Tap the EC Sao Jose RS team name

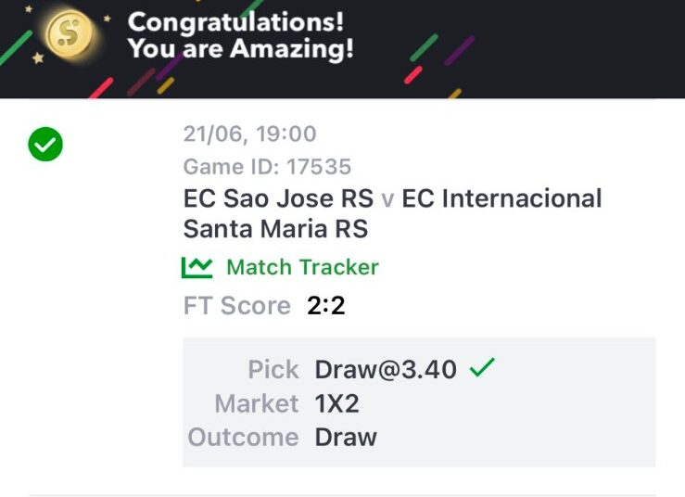[x=278, y=198]
